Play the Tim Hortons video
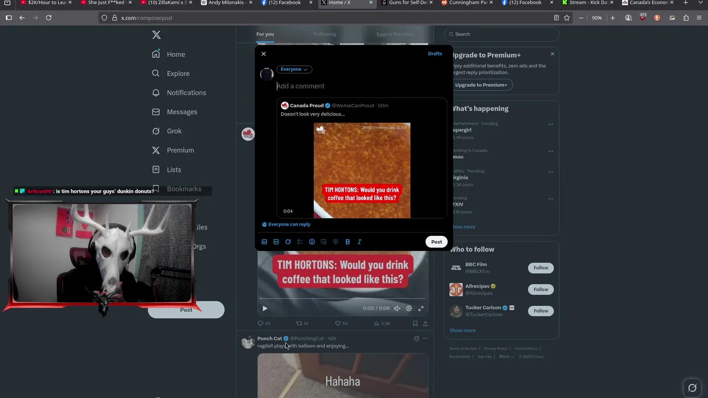 (264, 308)
